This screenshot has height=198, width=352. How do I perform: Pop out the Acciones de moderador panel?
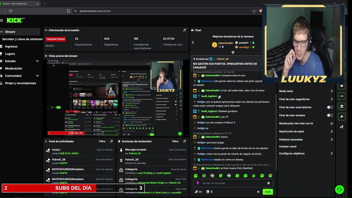click(x=184, y=141)
